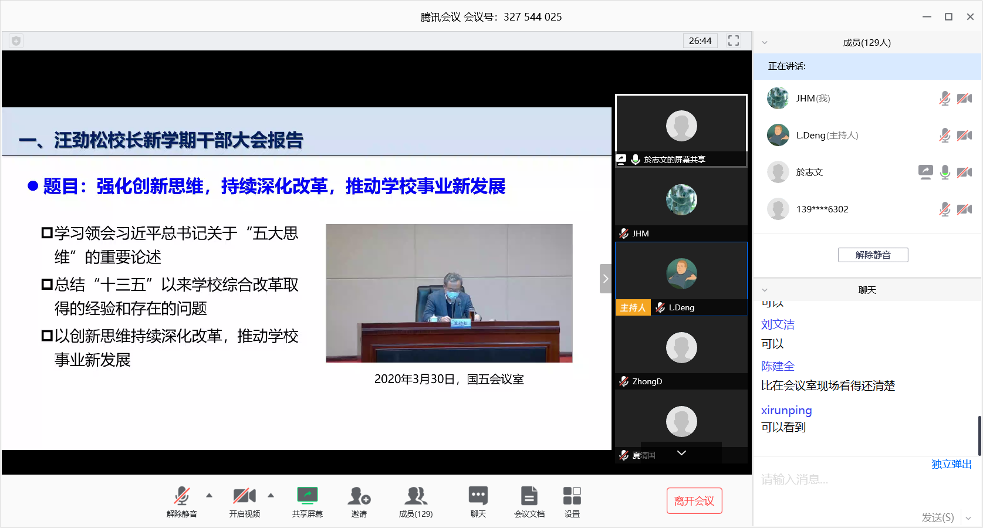Turn on camera with 开启视频

click(244, 496)
